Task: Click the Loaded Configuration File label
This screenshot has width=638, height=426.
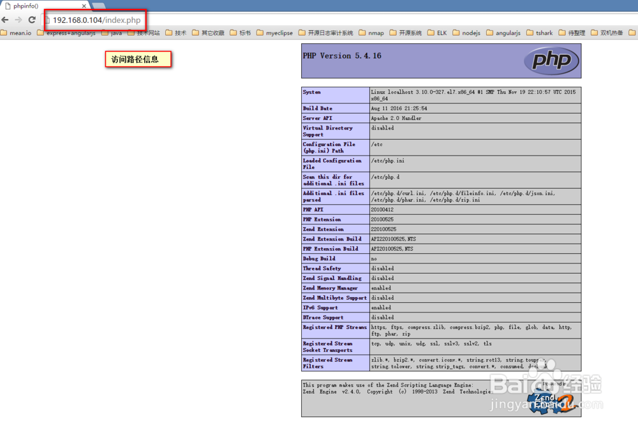Action: coord(332,163)
